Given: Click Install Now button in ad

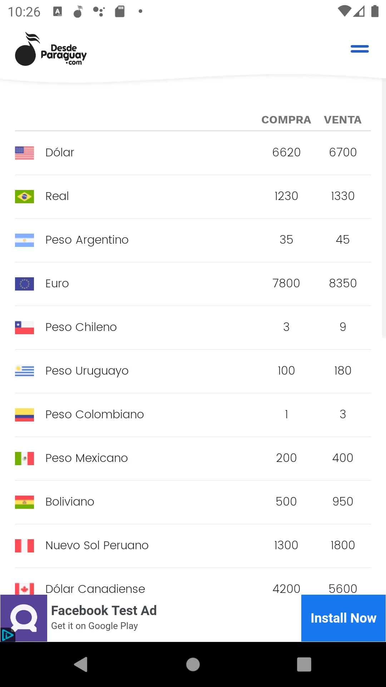Looking at the screenshot, I should tap(343, 618).
